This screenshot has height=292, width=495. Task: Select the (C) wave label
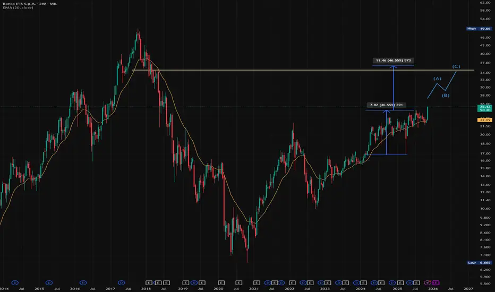click(456, 66)
